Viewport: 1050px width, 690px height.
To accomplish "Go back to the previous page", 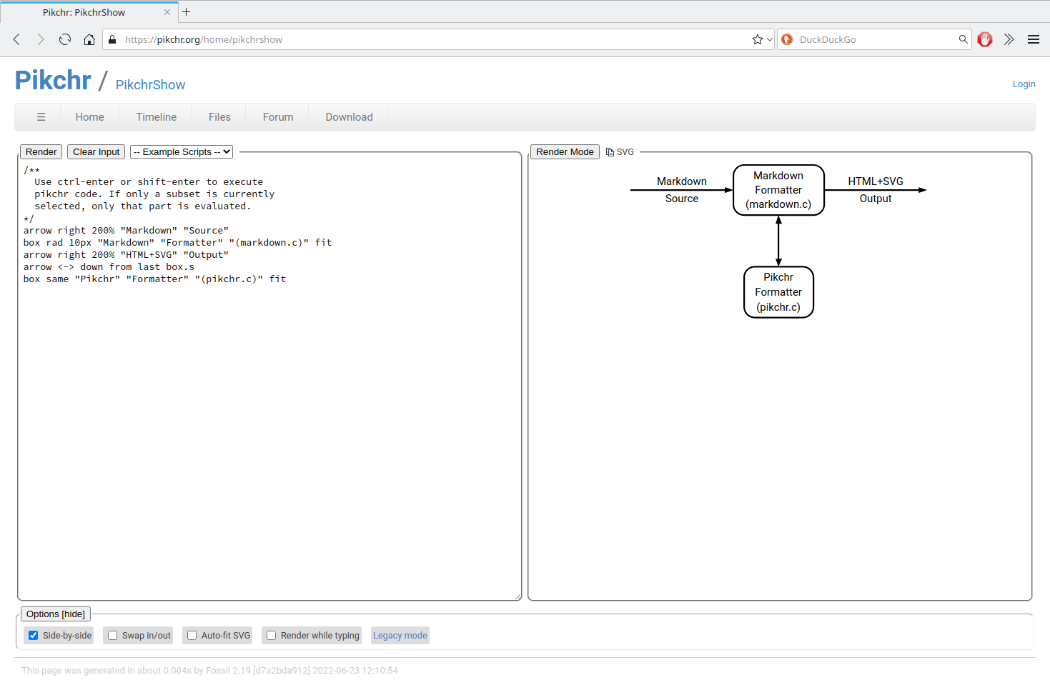I will click(x=17, y=39).
